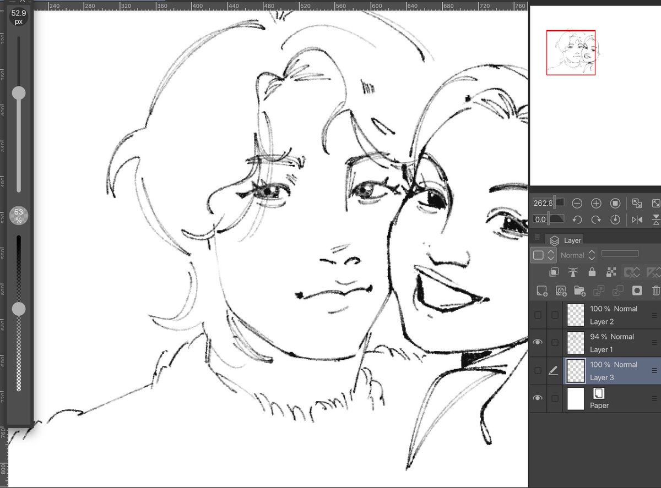The image size is (661, 488).
Task: Select Layer 2 thumbnail
Action: click(x=576, y=315)
